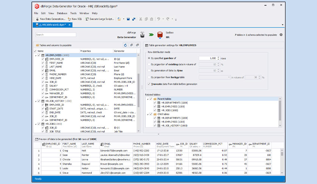The height and width of the screenshot is (184, 317).
Task: Save the current data generation project
Action: 128,19
